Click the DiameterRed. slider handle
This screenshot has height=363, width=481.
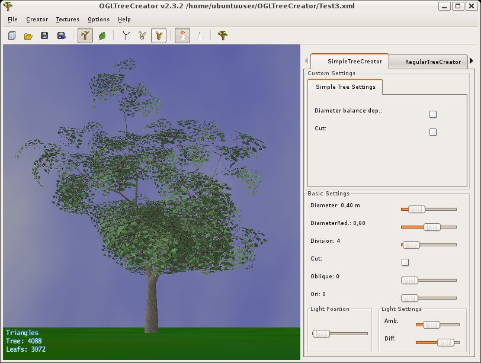coord(432,227)
